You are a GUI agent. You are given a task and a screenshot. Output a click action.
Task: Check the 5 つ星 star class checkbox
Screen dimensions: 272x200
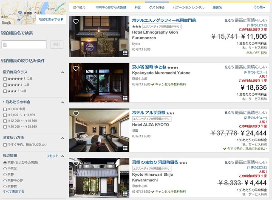(x=5, y=79)
